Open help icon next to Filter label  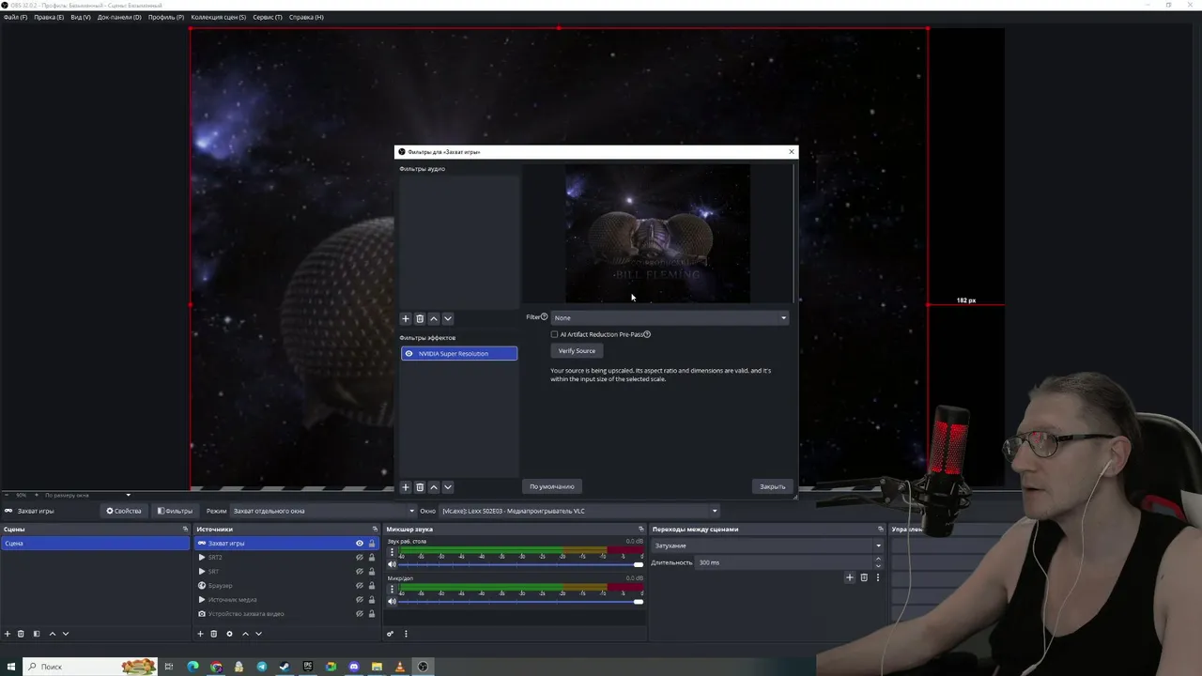tap(544, 317)
